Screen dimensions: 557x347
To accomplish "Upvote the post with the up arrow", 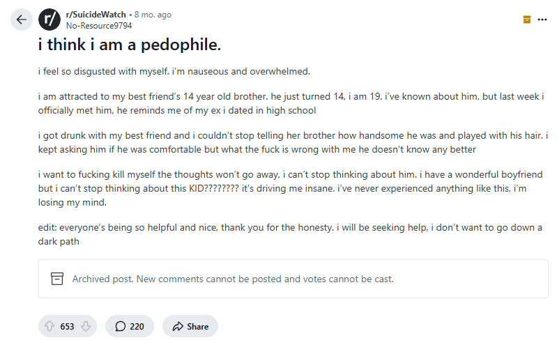I will (x=49, y=326).
